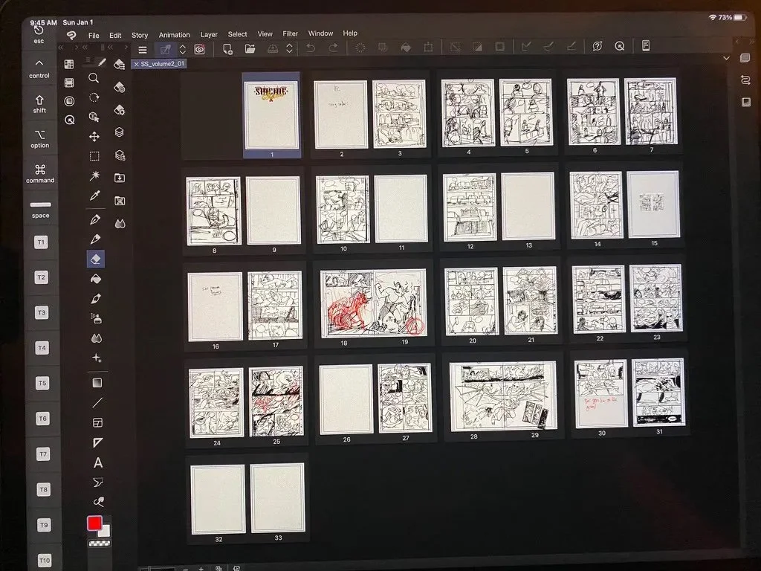Viewport: 761px width, 571px height.
Task: Expand the chevron dropdown above page thumbnails
Action: tap(726, 58)
